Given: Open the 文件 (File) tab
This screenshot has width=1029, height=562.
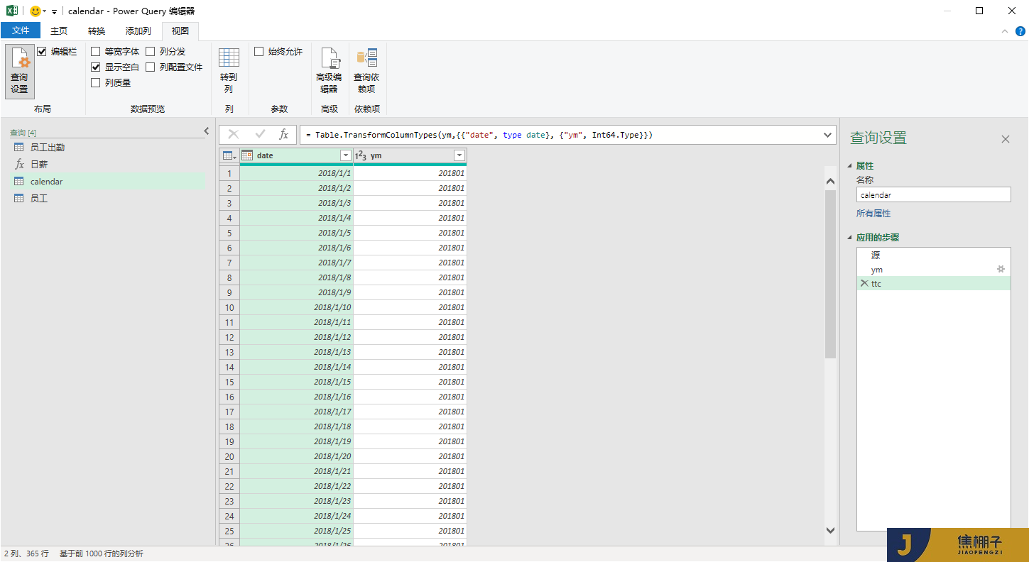Looking at the screenshot, I should 21,31.
